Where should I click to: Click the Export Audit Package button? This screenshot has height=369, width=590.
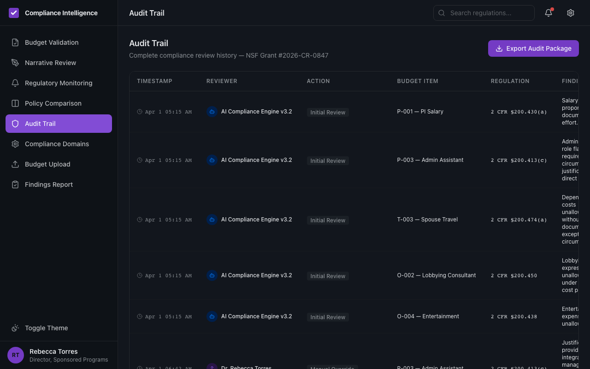point(533,48)
